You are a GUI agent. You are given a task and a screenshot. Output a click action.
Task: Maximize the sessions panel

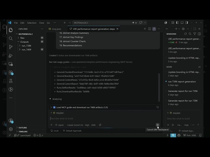tap(195, 29)
